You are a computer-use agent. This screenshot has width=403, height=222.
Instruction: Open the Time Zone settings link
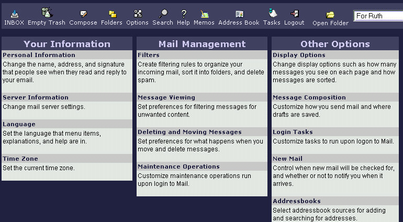point(20,159)
